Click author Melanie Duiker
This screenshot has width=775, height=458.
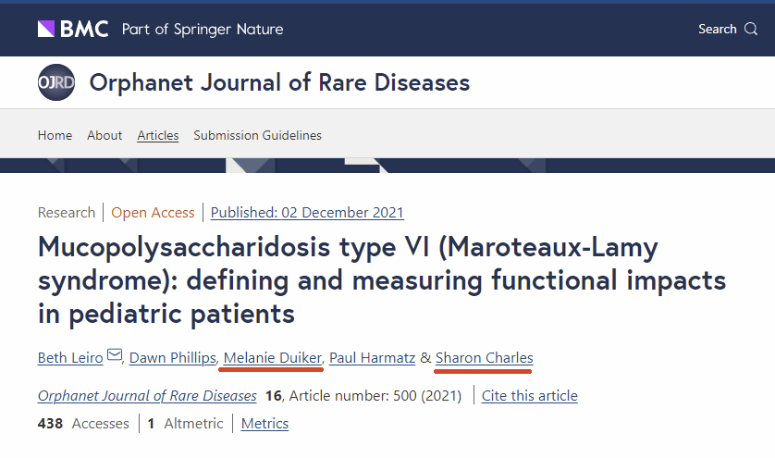pos(272,357)
